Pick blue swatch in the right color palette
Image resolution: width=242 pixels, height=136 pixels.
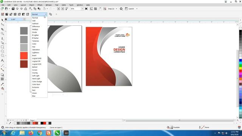coord(240,60)
